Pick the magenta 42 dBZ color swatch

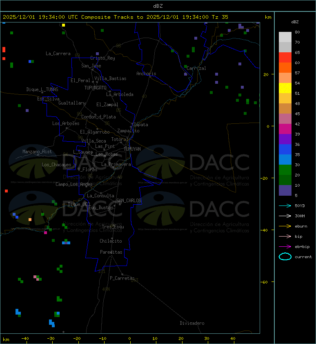(285, 129)
